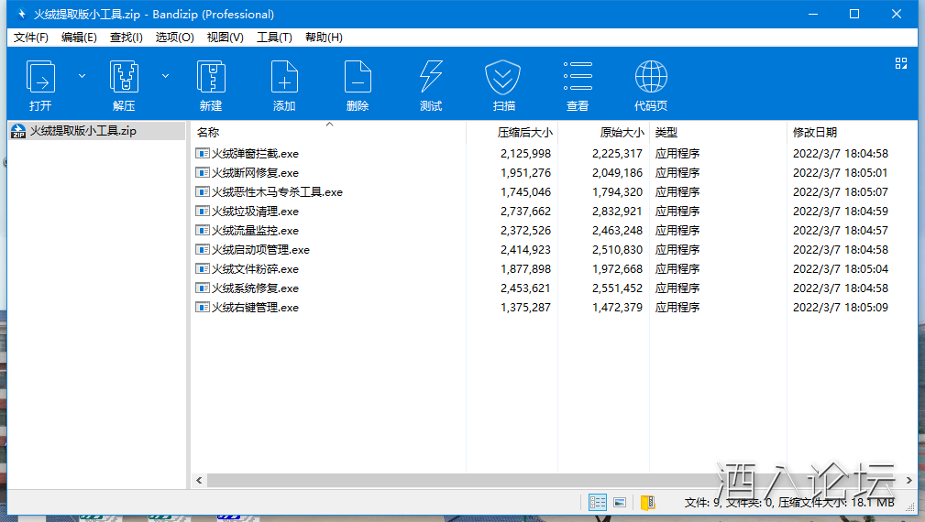Click the Add (添加) file icon
The width and height of the screenshot is (925, 522).
(284, 77)
